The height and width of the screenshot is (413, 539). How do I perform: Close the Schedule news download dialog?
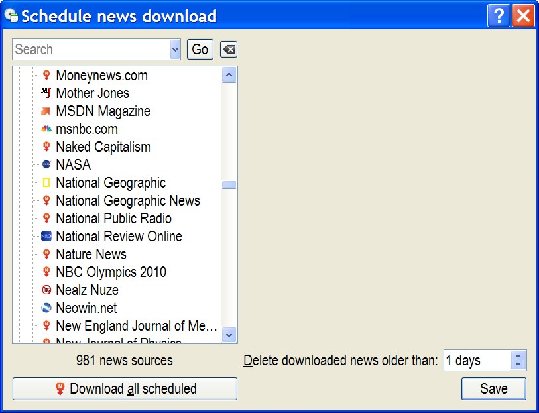(523, 15)
